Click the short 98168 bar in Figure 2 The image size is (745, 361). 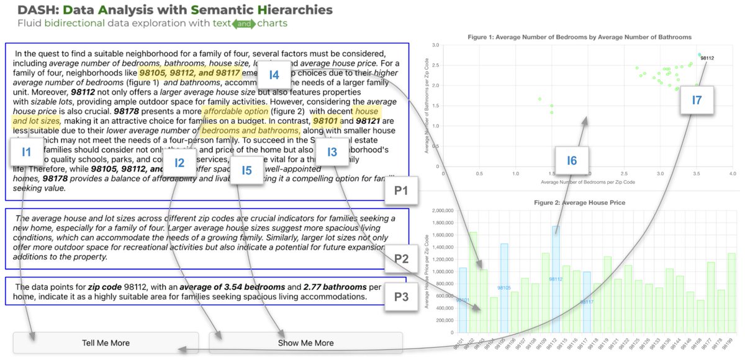point(701,316)
